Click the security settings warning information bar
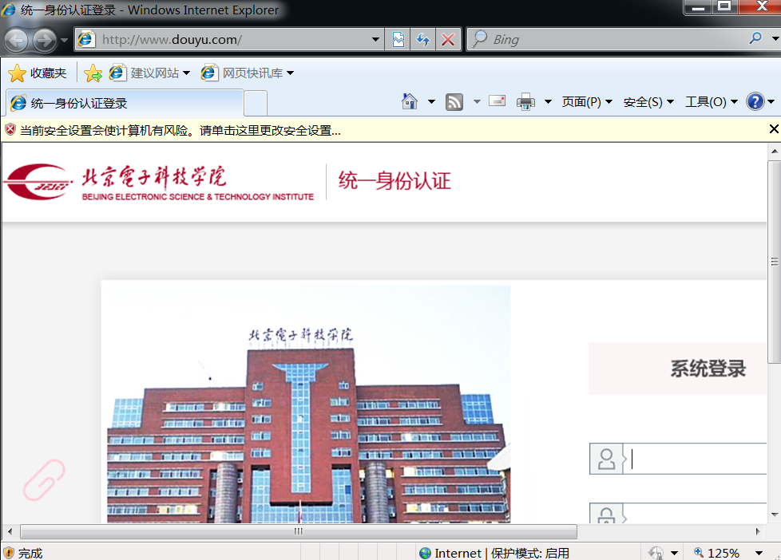This screenshot has height=560, width=781. [x=180, y=130]
